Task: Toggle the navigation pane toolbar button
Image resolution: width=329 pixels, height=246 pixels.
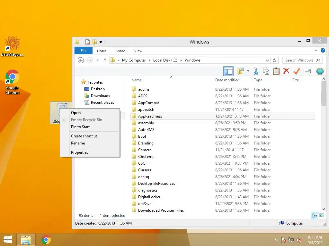Action: pos(228,71)
